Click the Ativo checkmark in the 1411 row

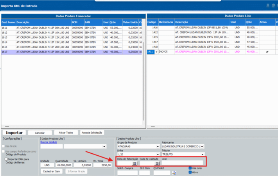click(x=267, y=52)
